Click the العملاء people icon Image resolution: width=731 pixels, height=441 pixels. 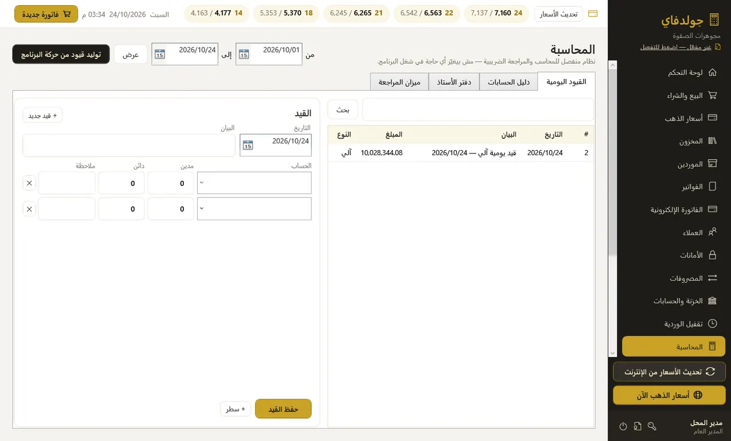coord(712,232)
